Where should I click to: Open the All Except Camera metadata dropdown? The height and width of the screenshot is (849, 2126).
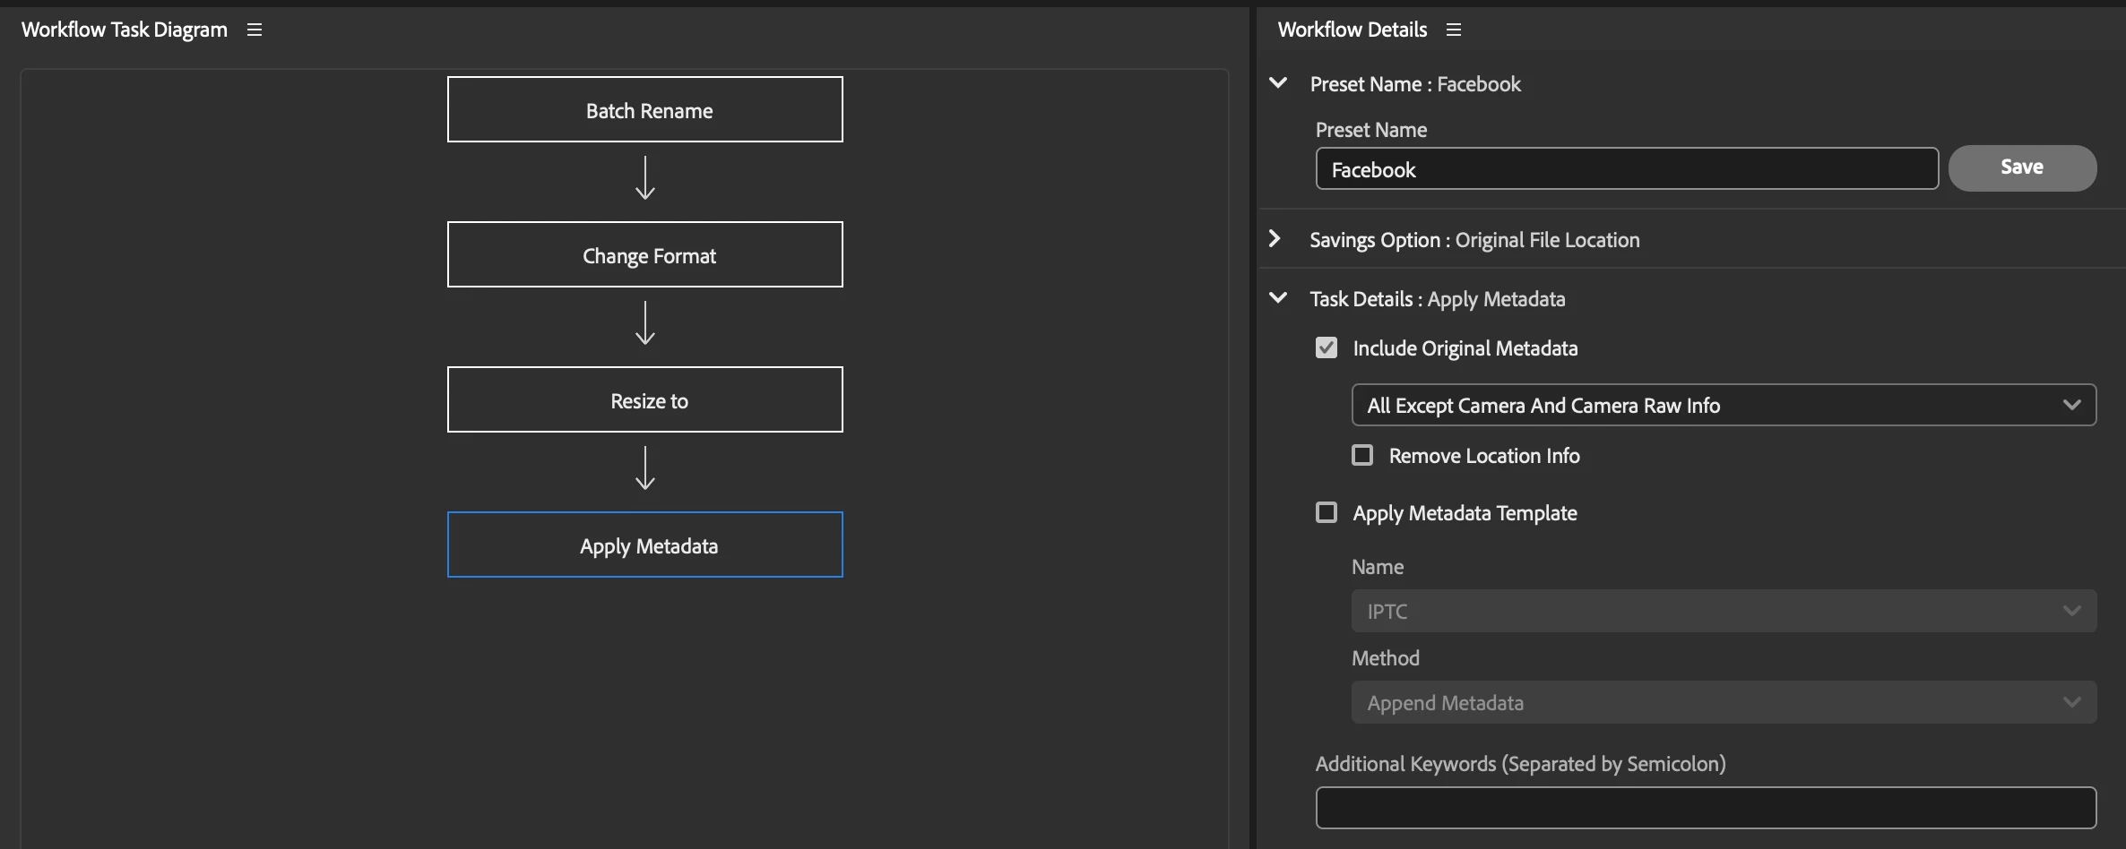click(x=1723, y=405)
